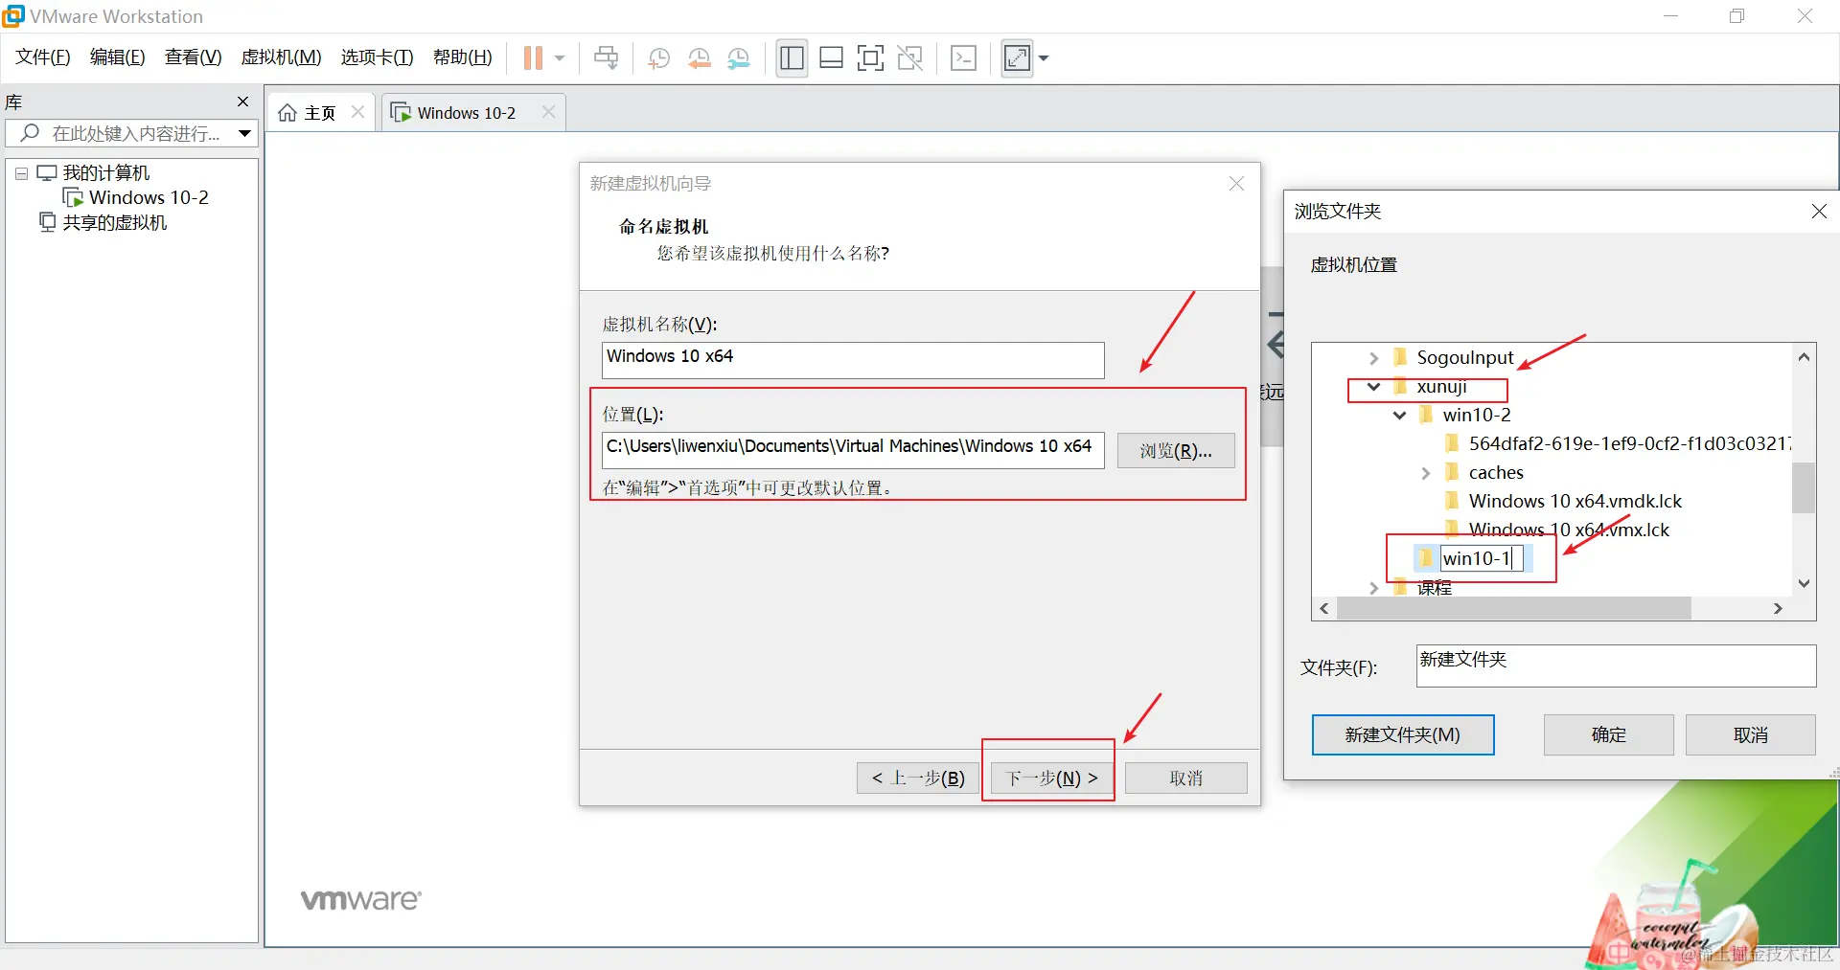This screenshot has height=970, width=1840.
Task: Click the wizard 取消 button
Action: [1185, 778]
